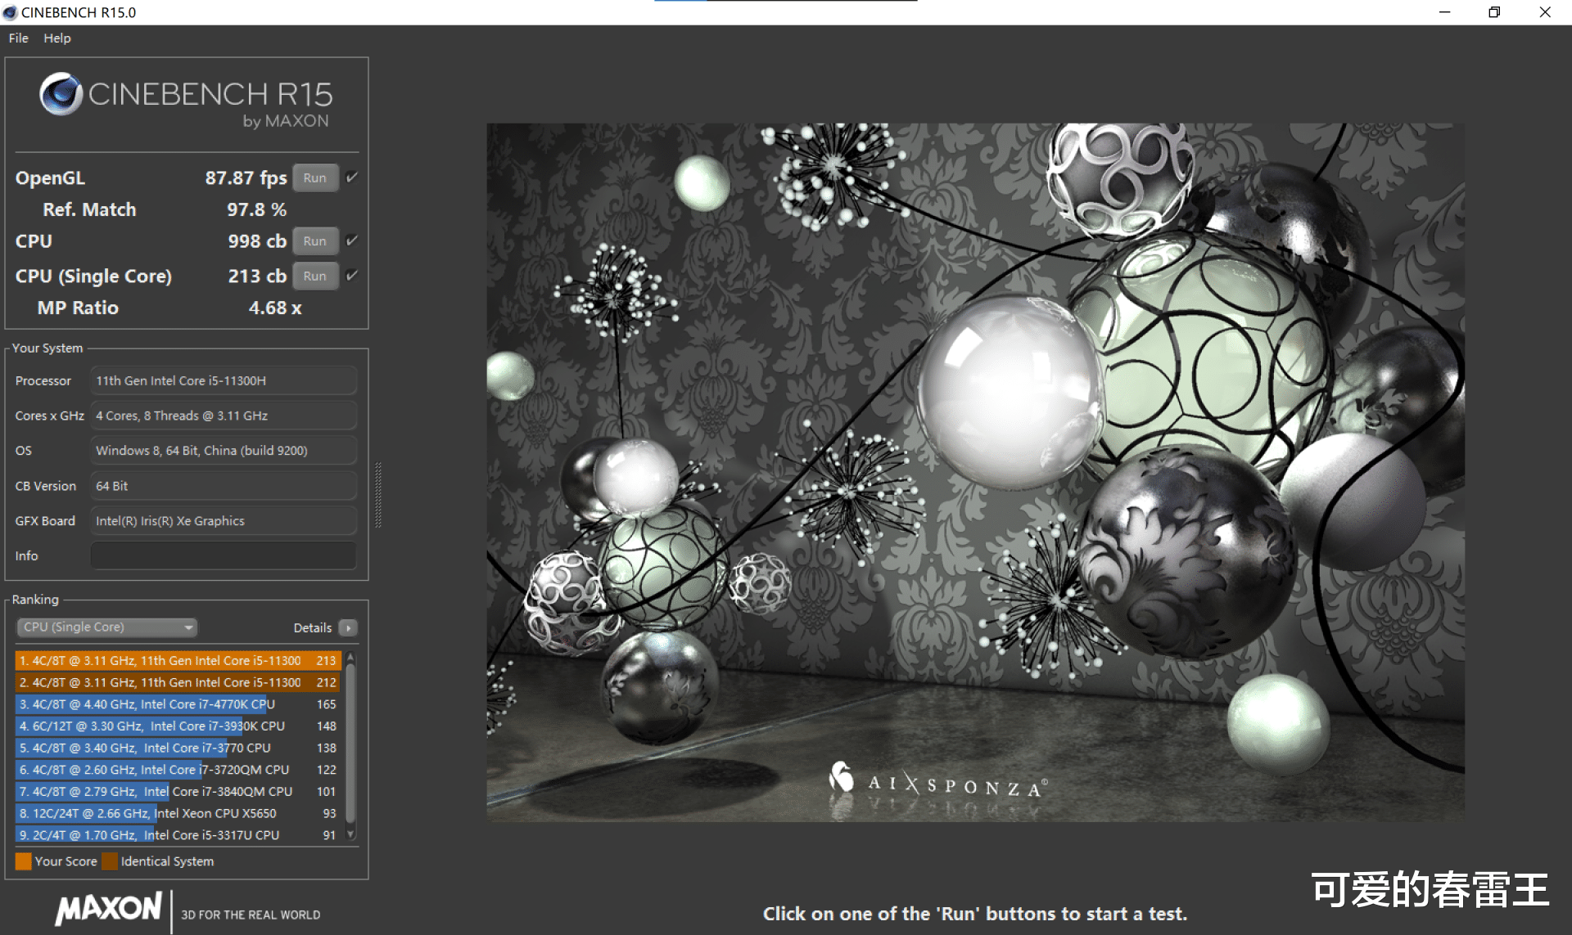Click the Cinebench title bar app icon
1572x935 pixels.
(x=10, y=12)
